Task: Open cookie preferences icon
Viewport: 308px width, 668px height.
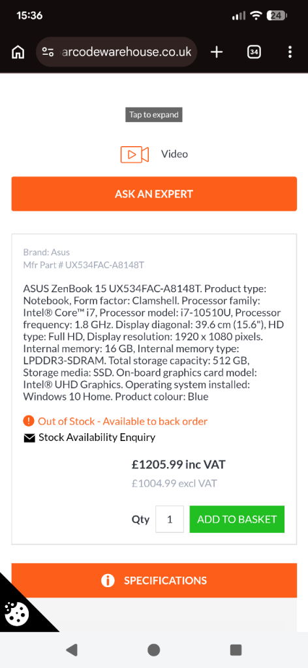Action: (17, 613)
